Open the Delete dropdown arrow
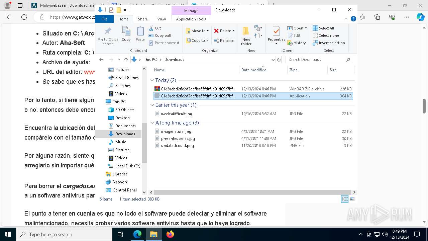 click(233, 31)
